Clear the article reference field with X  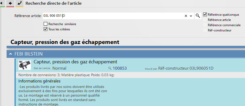pyautogui.click(x=186, y=16)
